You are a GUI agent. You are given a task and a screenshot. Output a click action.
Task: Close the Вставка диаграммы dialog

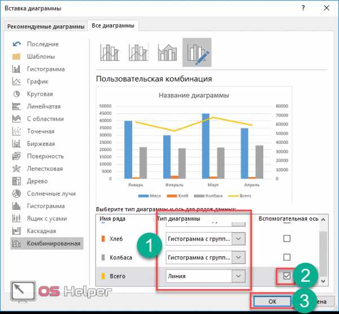click(327, 8)
